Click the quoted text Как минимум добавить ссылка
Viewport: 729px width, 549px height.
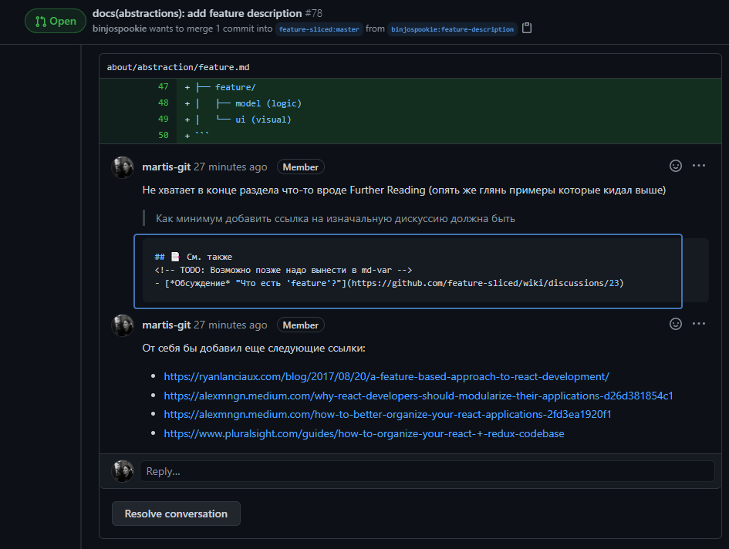click(x=336, y=218)
